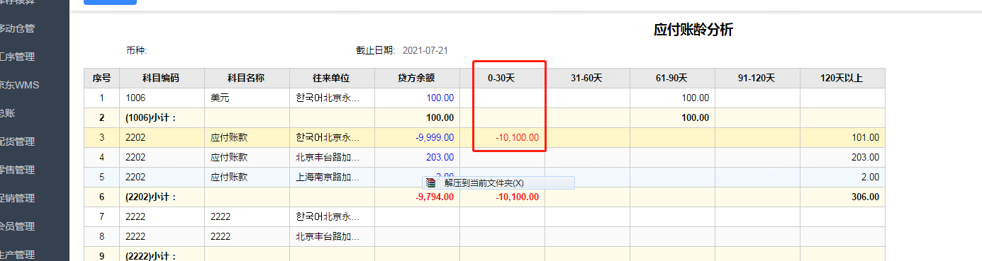
Task: Click the 往来单位 column header
Action: click(x=332, y=78)
